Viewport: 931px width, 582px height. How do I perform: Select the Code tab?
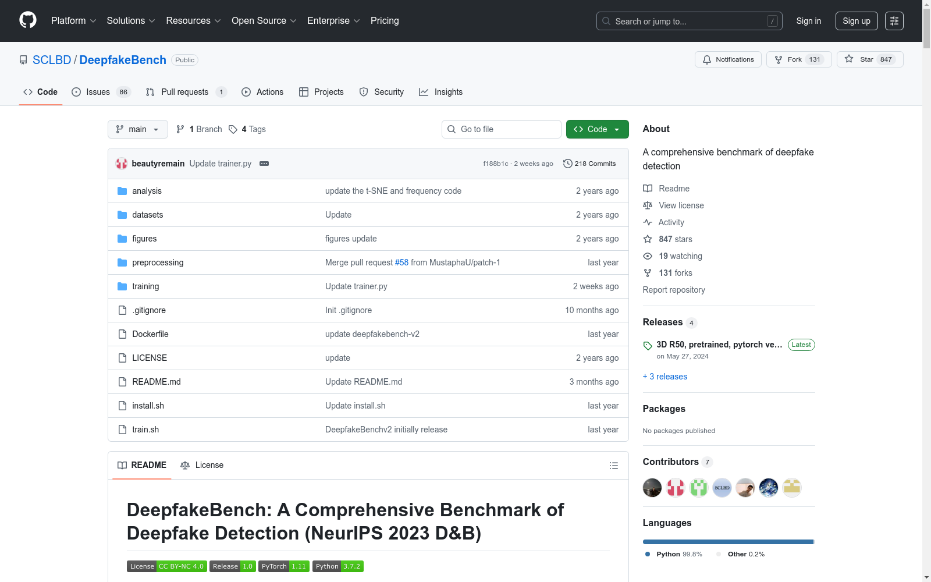point(41,92)
